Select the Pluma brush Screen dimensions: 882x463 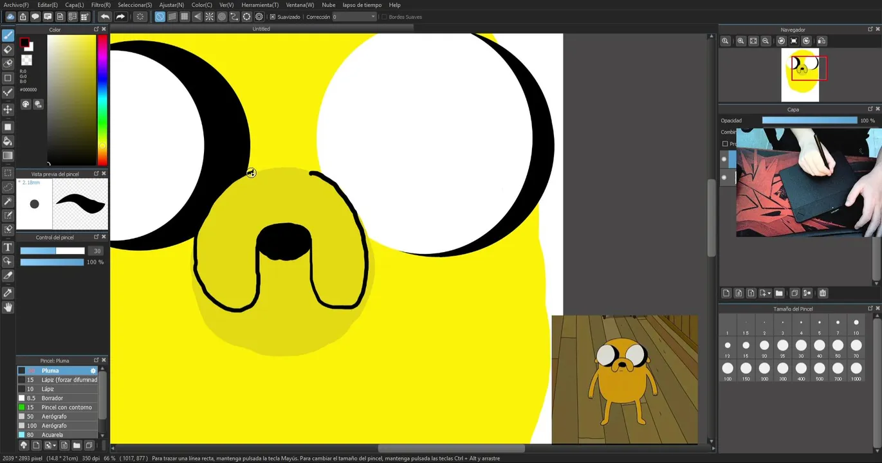(x=57, y=370)
